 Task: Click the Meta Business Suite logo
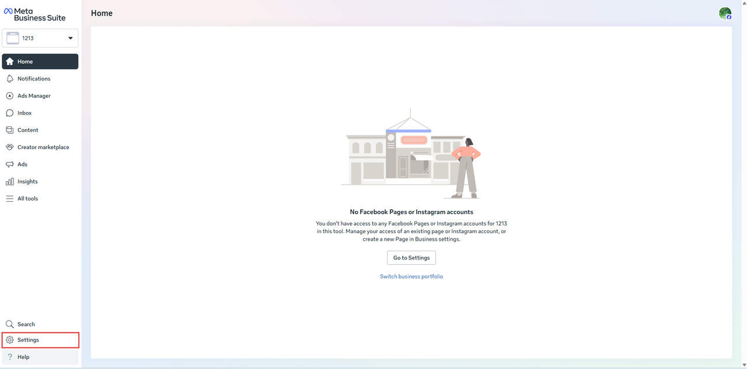click(x=35, y=15)
